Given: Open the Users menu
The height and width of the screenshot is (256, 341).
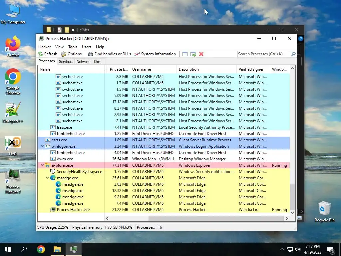Looking at the screenshot, I should click(x=87, y=47).
